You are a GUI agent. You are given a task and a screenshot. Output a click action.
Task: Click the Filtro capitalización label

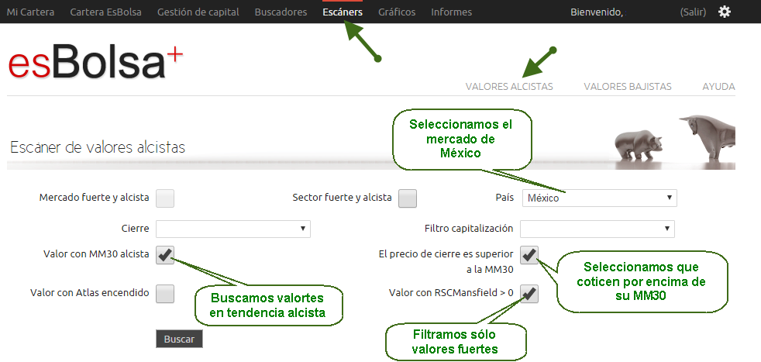469,228
